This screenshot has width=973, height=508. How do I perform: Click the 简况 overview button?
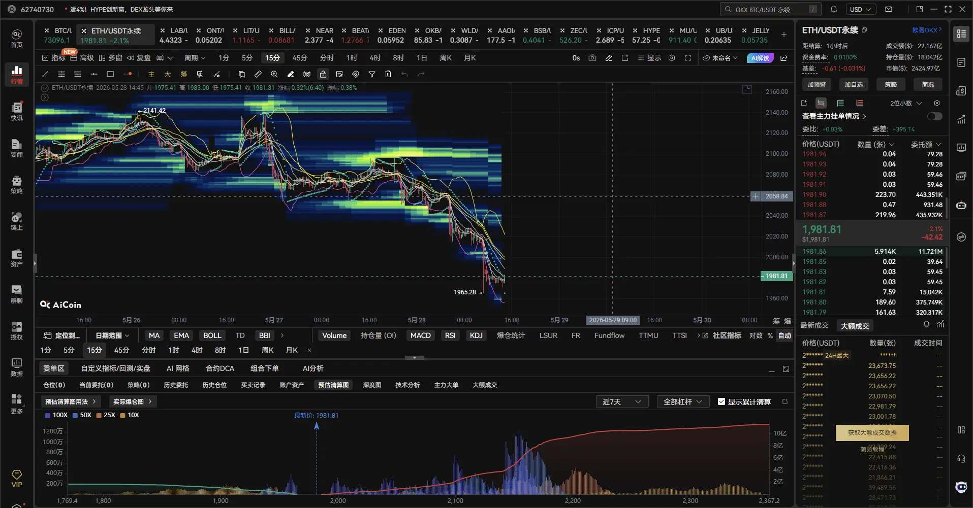pyautogui.click(x=928, y=85)
